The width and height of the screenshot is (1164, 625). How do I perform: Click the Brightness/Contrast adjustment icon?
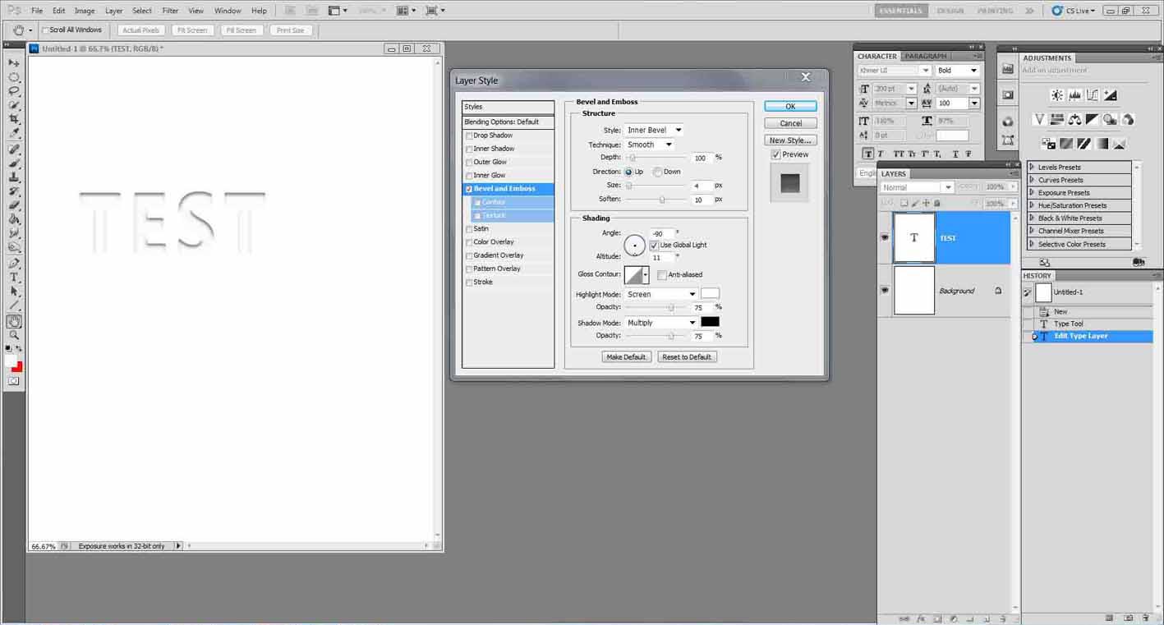1057,96
